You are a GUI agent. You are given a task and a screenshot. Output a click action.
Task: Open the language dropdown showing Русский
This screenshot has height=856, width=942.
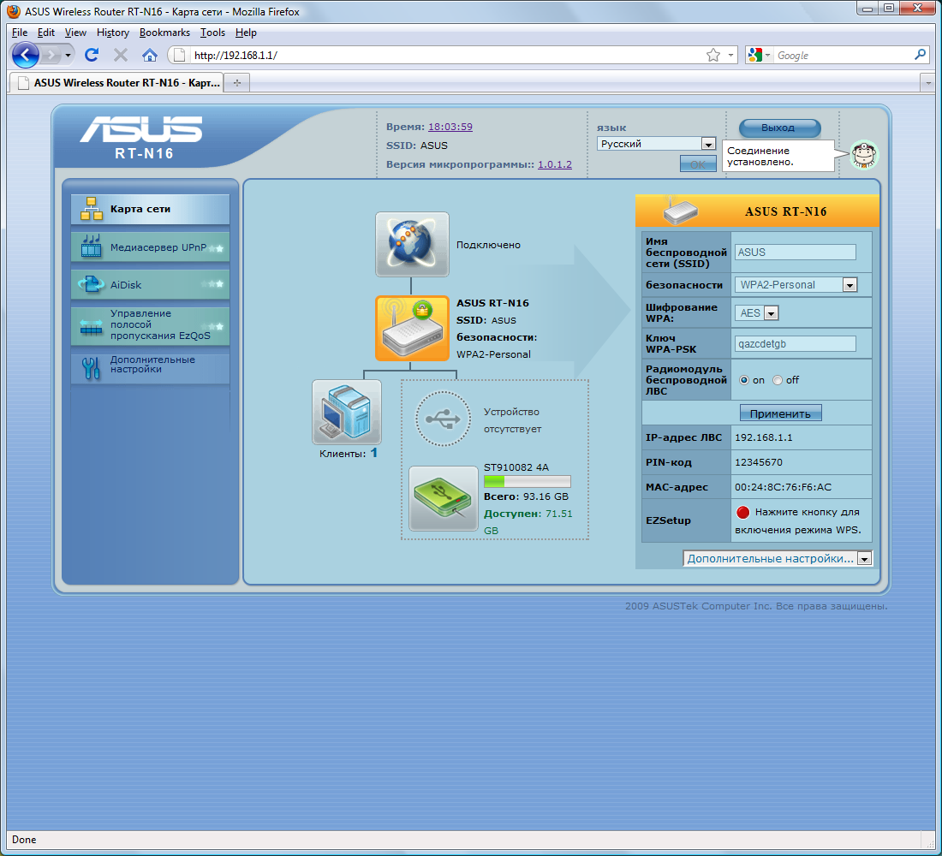pyautogui.click(x=656, y=144)
